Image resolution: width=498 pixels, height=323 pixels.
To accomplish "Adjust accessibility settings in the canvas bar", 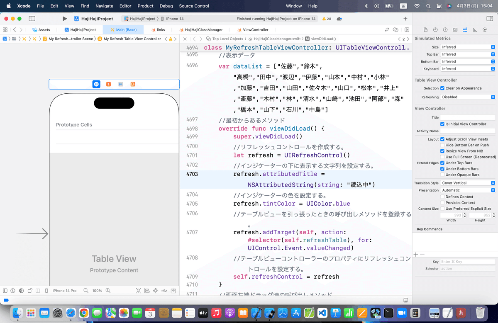I will pyautogui.click(x=13, y=291).
